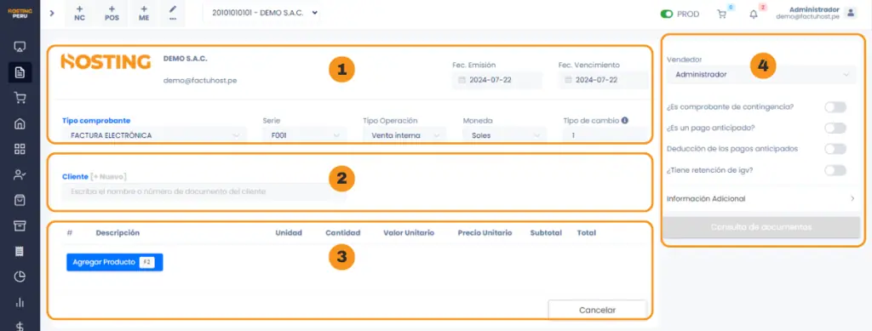Click the Hosting Peru logo

point(20,14)
